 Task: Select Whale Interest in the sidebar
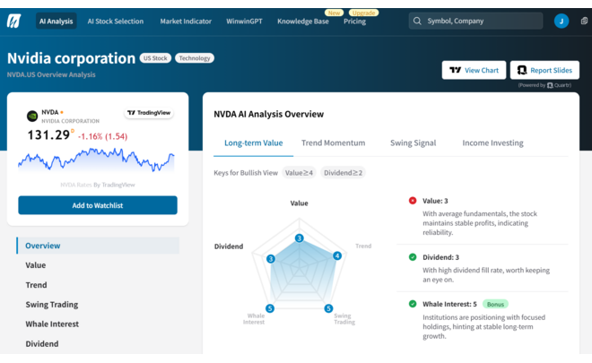click(x=52, y=324)
